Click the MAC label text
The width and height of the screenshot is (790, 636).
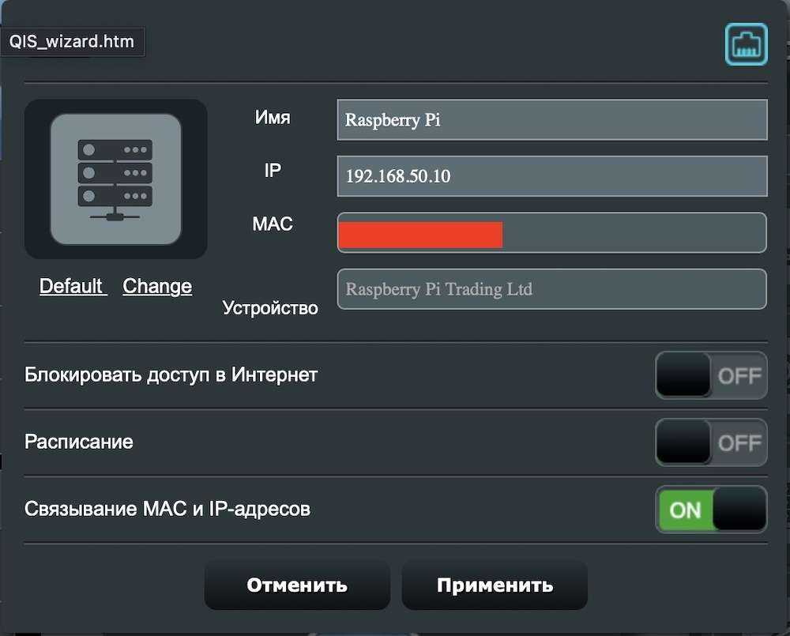click(273, 224)
